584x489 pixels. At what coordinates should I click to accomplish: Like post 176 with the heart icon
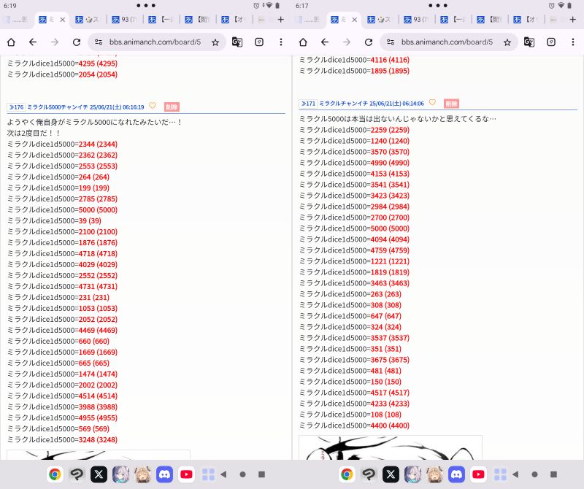point(153,106)
